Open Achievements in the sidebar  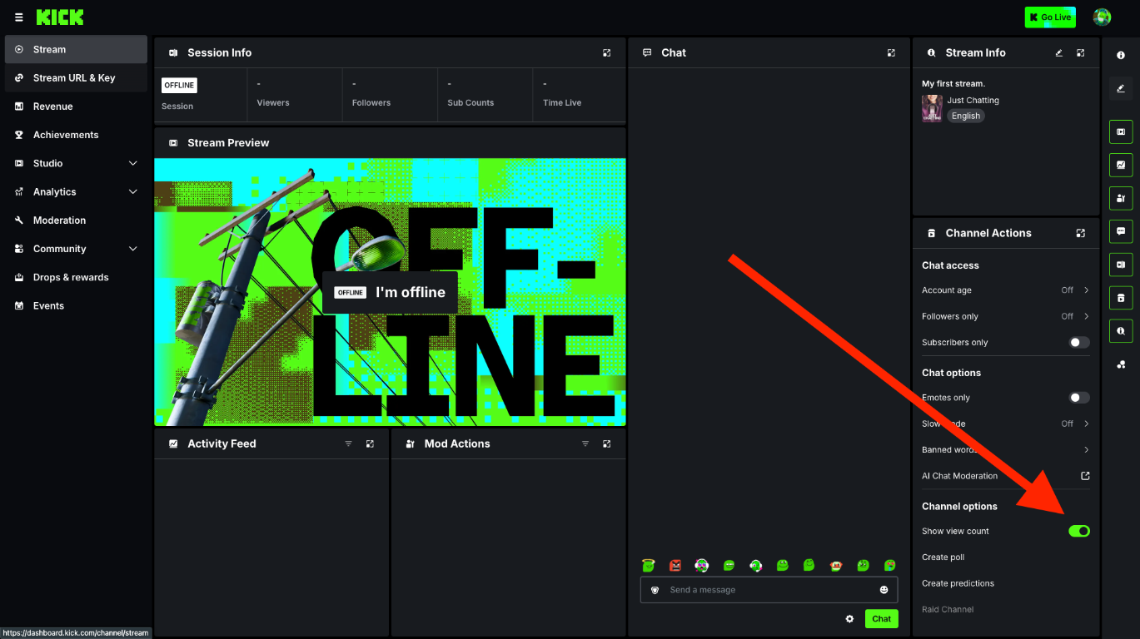coord(76,135)
